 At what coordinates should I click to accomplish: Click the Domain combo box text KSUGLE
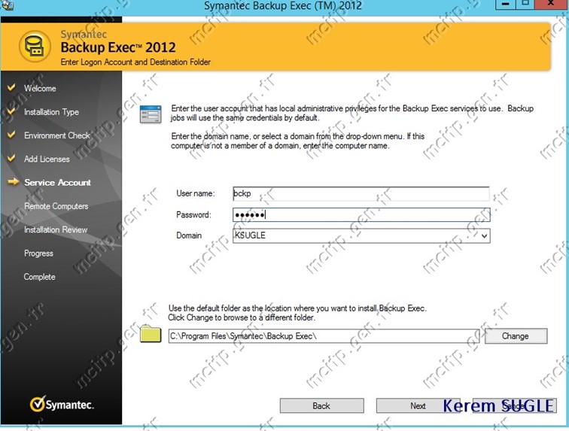tap(251, 235)
